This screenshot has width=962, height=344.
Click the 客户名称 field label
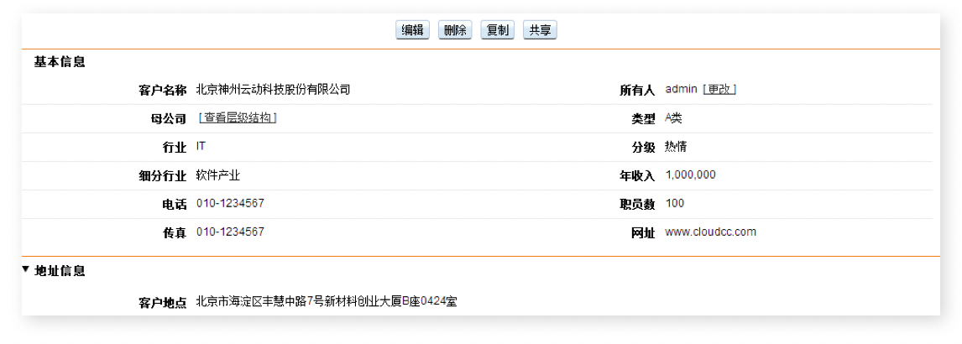163,91
